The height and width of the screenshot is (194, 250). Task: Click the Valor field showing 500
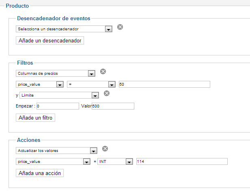(x=113, y=106)
